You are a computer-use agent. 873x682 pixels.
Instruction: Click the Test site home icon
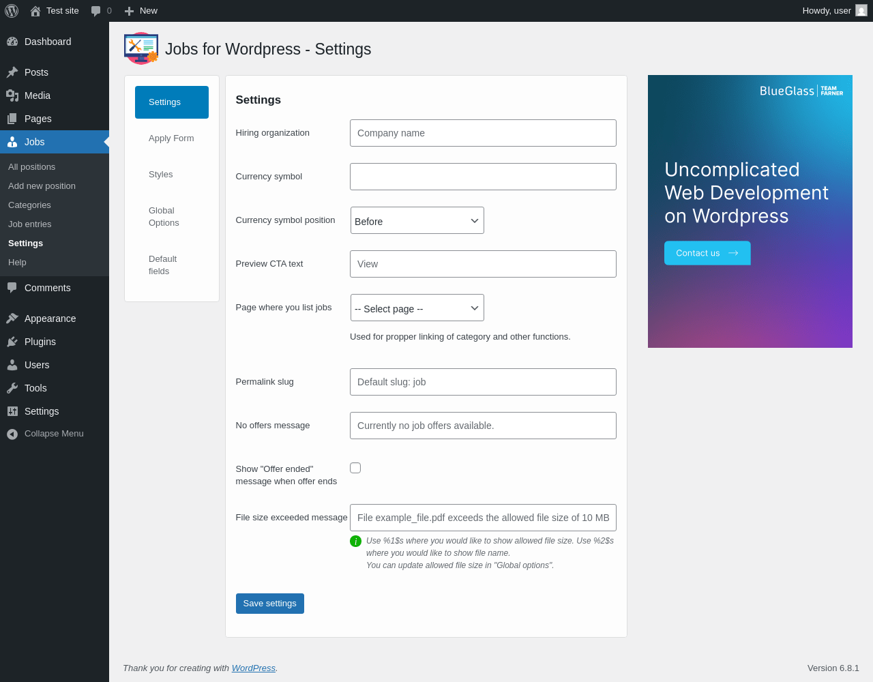(35, 11)
